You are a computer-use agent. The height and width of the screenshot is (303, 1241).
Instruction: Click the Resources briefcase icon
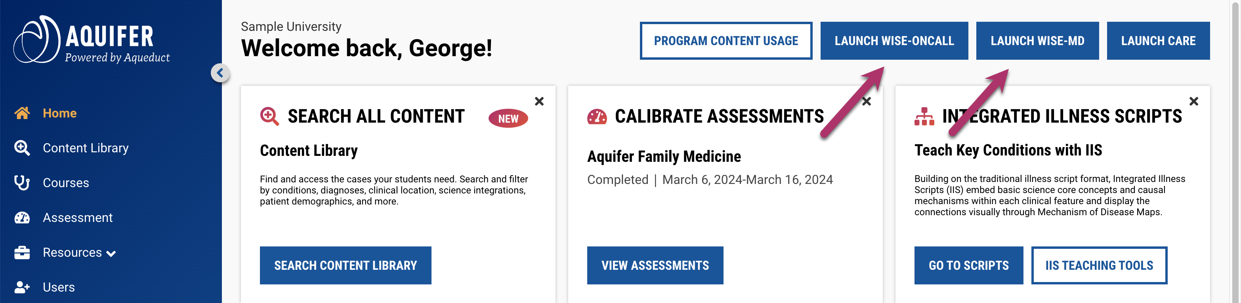pos(22,252)
